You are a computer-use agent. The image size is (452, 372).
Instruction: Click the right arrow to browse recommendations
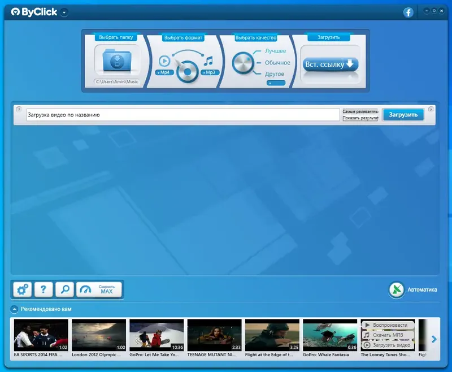coord(434,338)
